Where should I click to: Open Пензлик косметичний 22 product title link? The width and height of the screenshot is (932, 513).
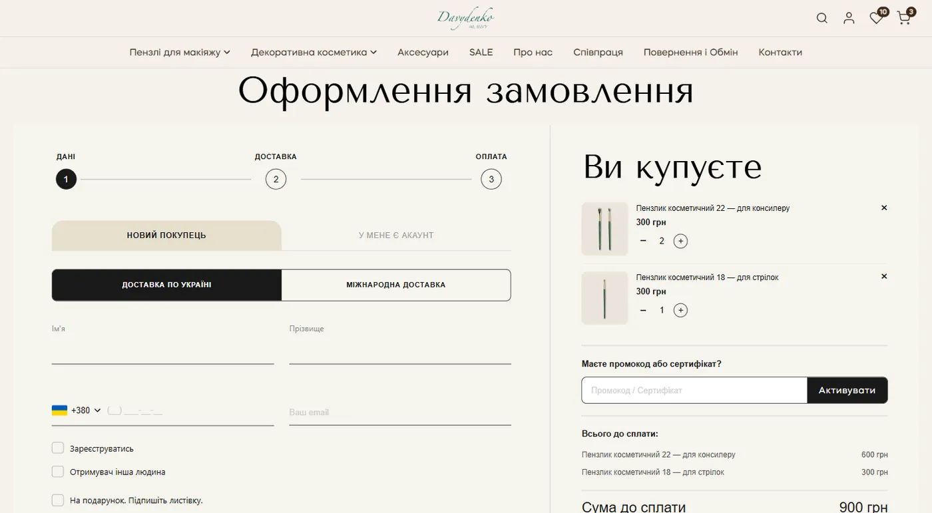(x=713, y=208)
